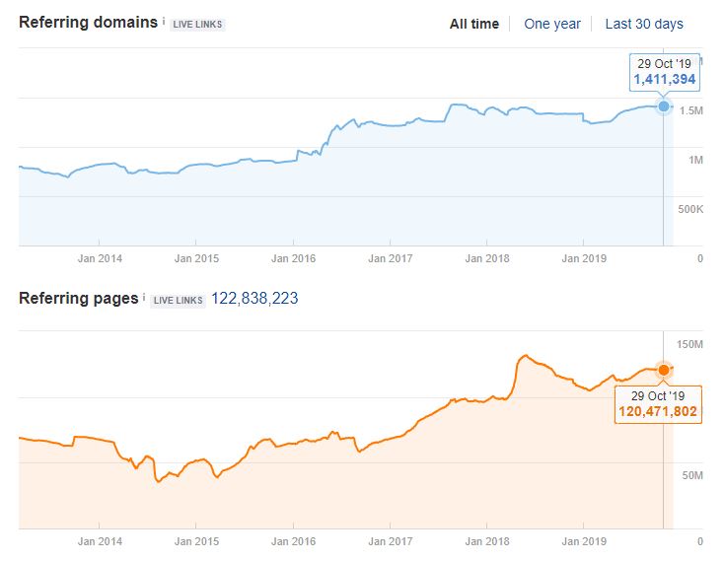This screenshot has width=724, height=561.
Task: Click Jan 2016 label on domains chart
Action: coord(293,258)
